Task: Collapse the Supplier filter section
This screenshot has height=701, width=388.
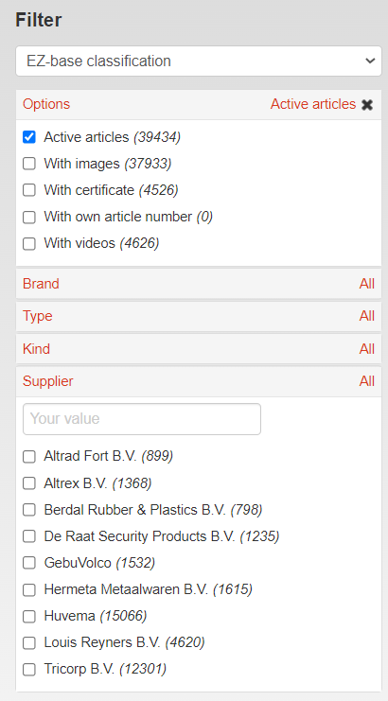Action: click(199, 381)
